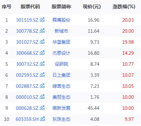Open stock link 高新发展
Viewport: 141px width, 126px height.
61,108
